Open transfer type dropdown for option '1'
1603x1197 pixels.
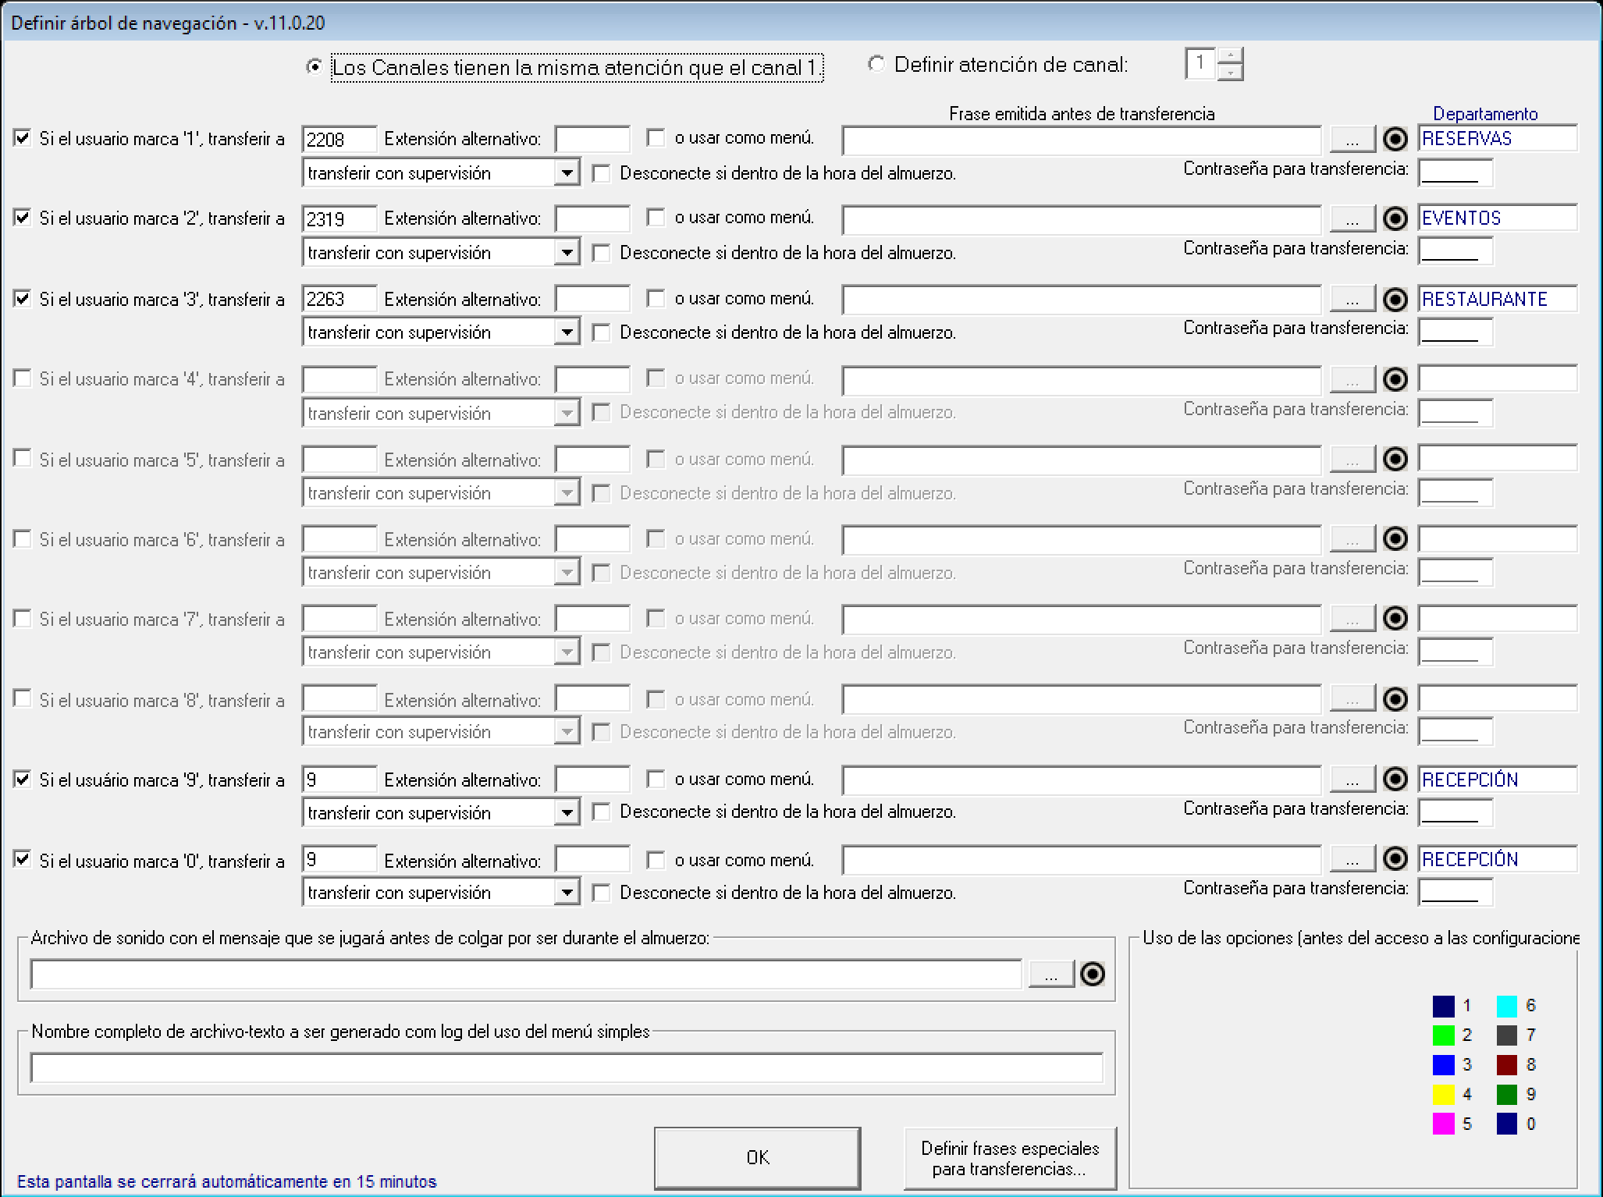[x=567, y=172]
